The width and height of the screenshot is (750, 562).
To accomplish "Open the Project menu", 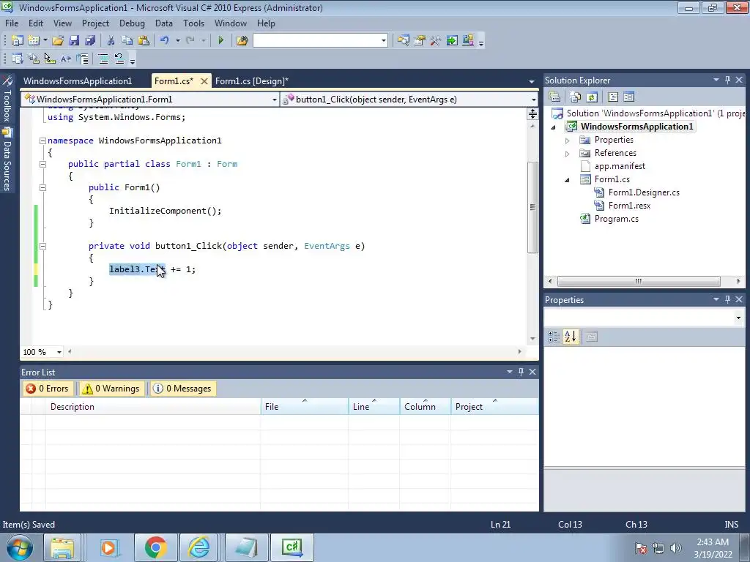I will click(96, 23).
